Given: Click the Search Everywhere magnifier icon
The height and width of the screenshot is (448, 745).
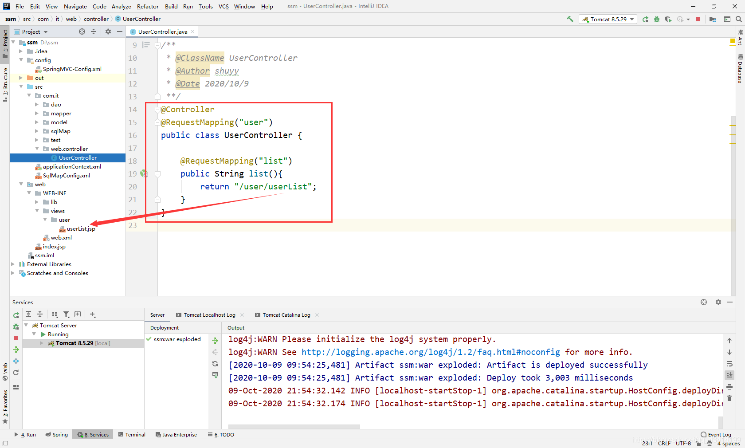Looking at the screenshot, I should (x=739, y=19).
